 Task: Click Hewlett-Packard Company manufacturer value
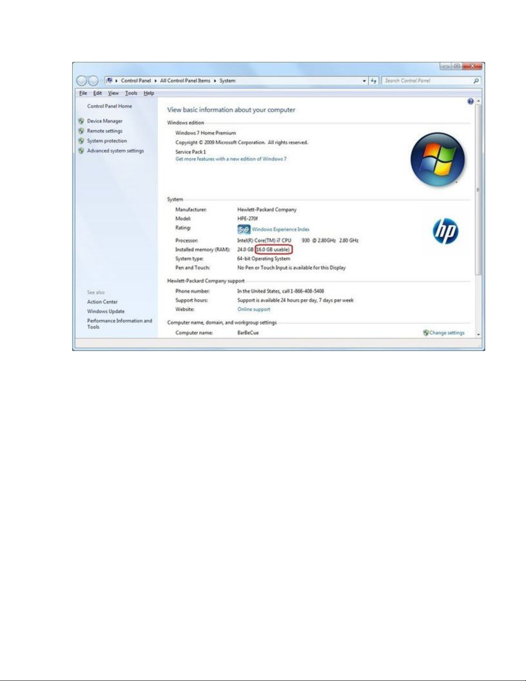click(x=267, y=210)
